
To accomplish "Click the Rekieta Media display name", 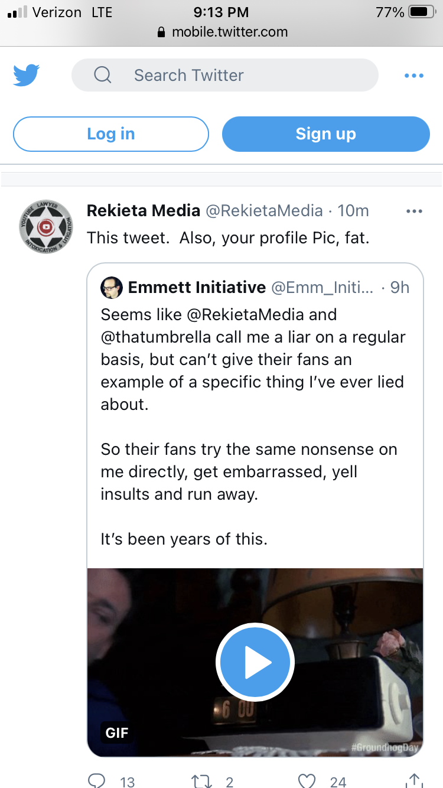I will click(x=144, y=210).
